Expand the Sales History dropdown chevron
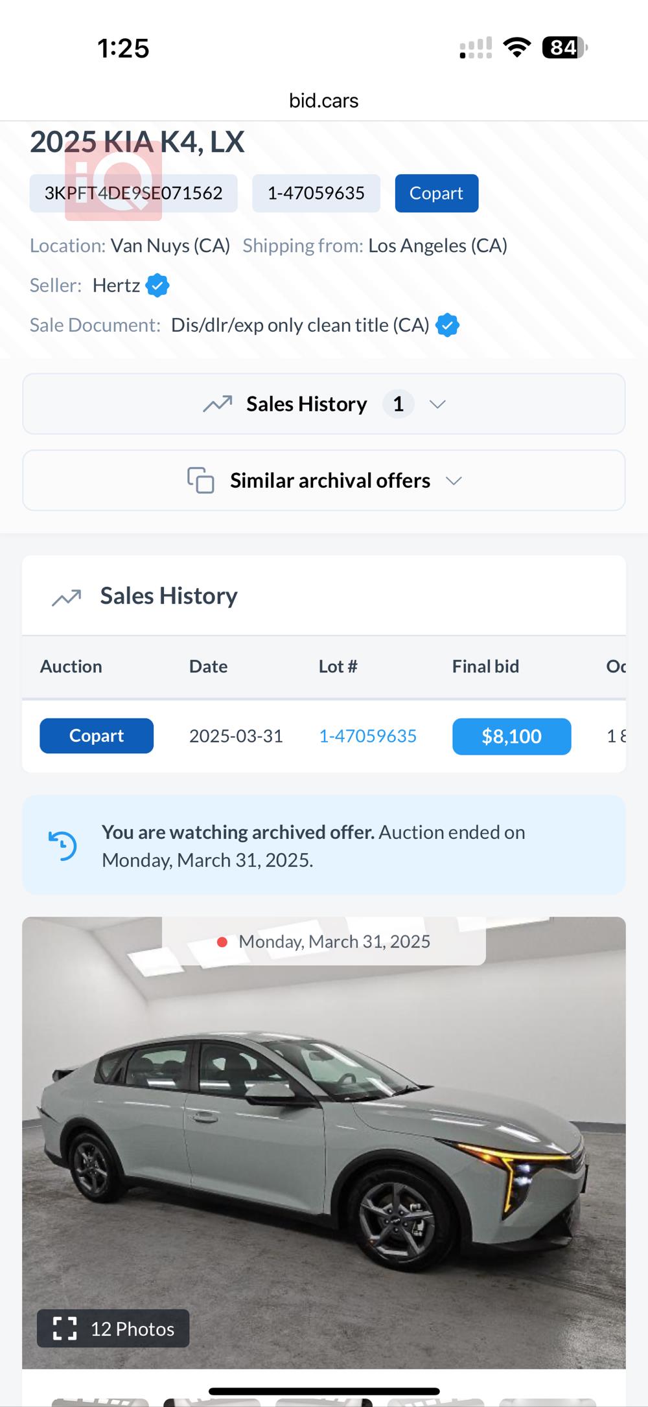 tap(438, 404)
